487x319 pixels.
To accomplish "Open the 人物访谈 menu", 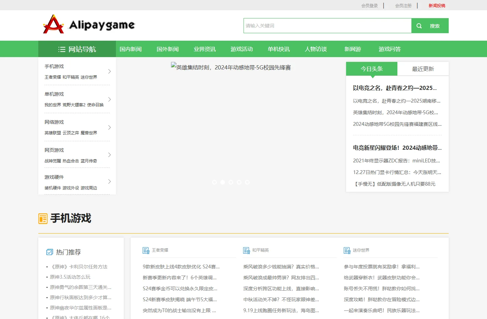I will 316,49.
